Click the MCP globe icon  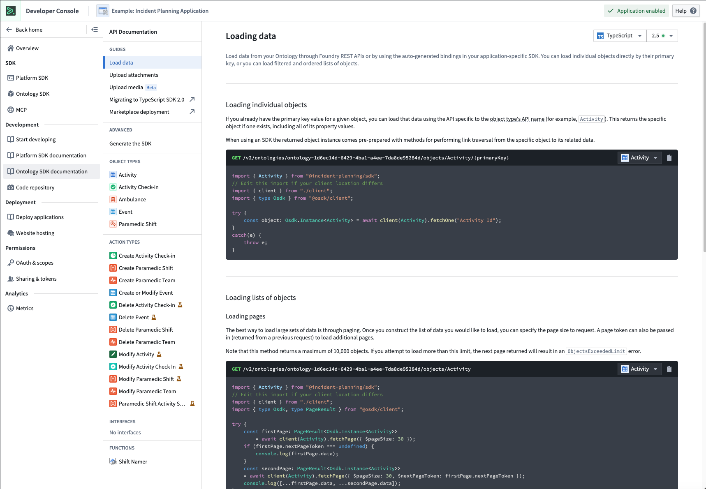(11, 110)
